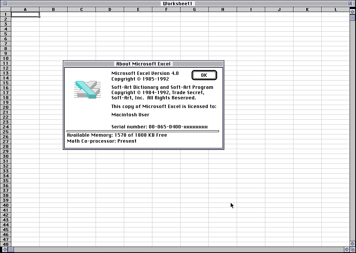Click the Worksheet1 window close box
This screenshot has width=356, height=253.
click(x=5, y=4)
